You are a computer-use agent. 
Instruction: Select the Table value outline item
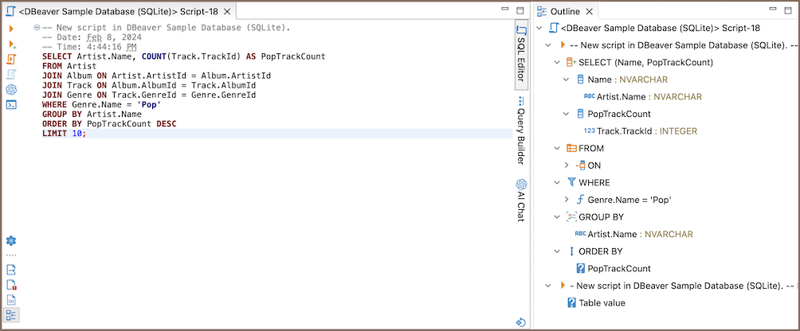click(x=602, y=302)
